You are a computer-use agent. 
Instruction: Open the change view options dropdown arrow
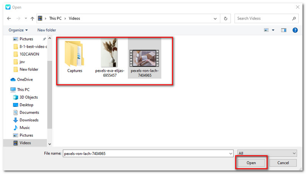(273, 30)
